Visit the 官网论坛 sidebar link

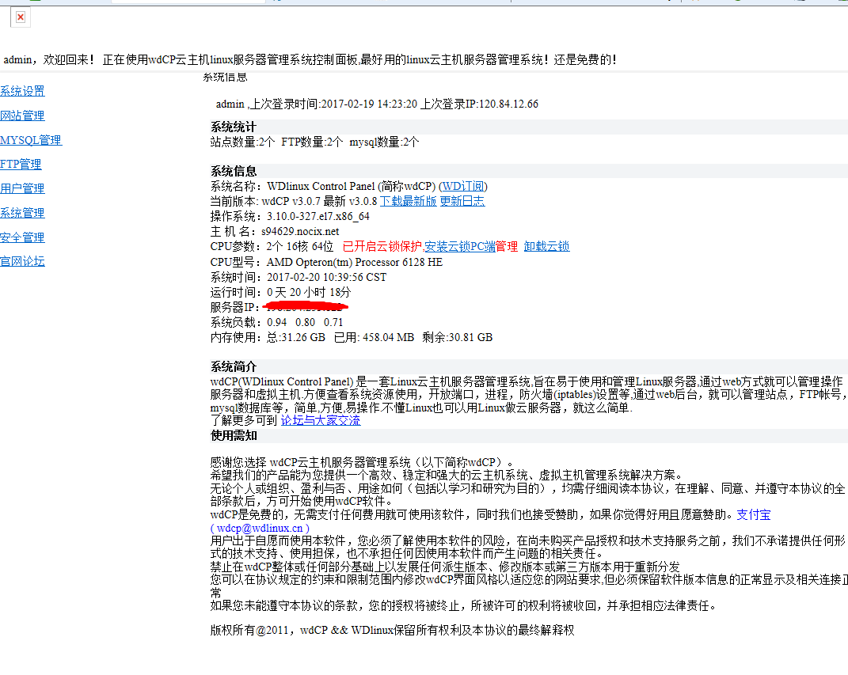pyautogui.click(x=22, y=262)
